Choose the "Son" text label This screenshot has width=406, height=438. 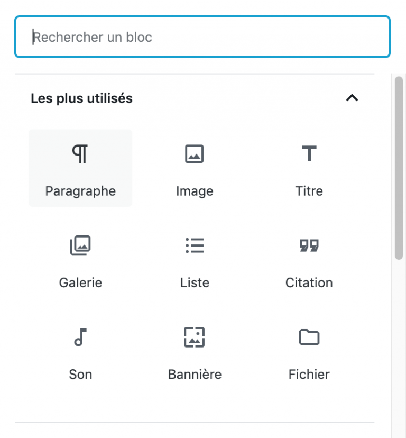coord(80,375)
